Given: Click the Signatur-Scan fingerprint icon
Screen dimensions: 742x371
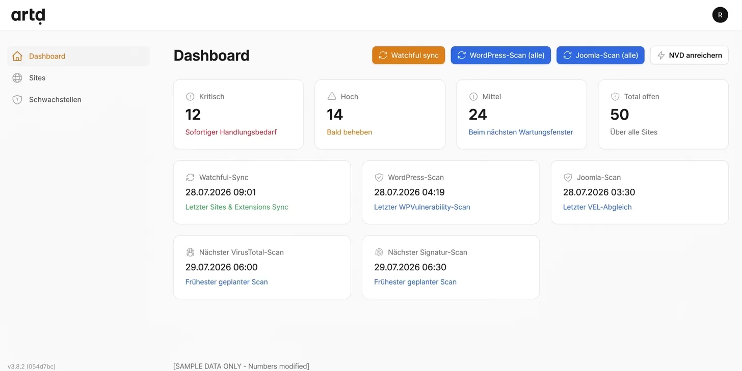Looking at the screenshot, I should pos(379,252).
